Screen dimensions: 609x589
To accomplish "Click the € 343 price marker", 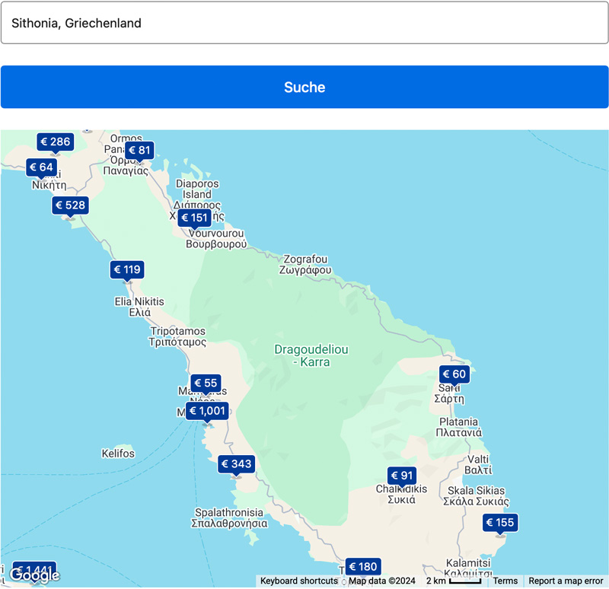I will point(237,464).
